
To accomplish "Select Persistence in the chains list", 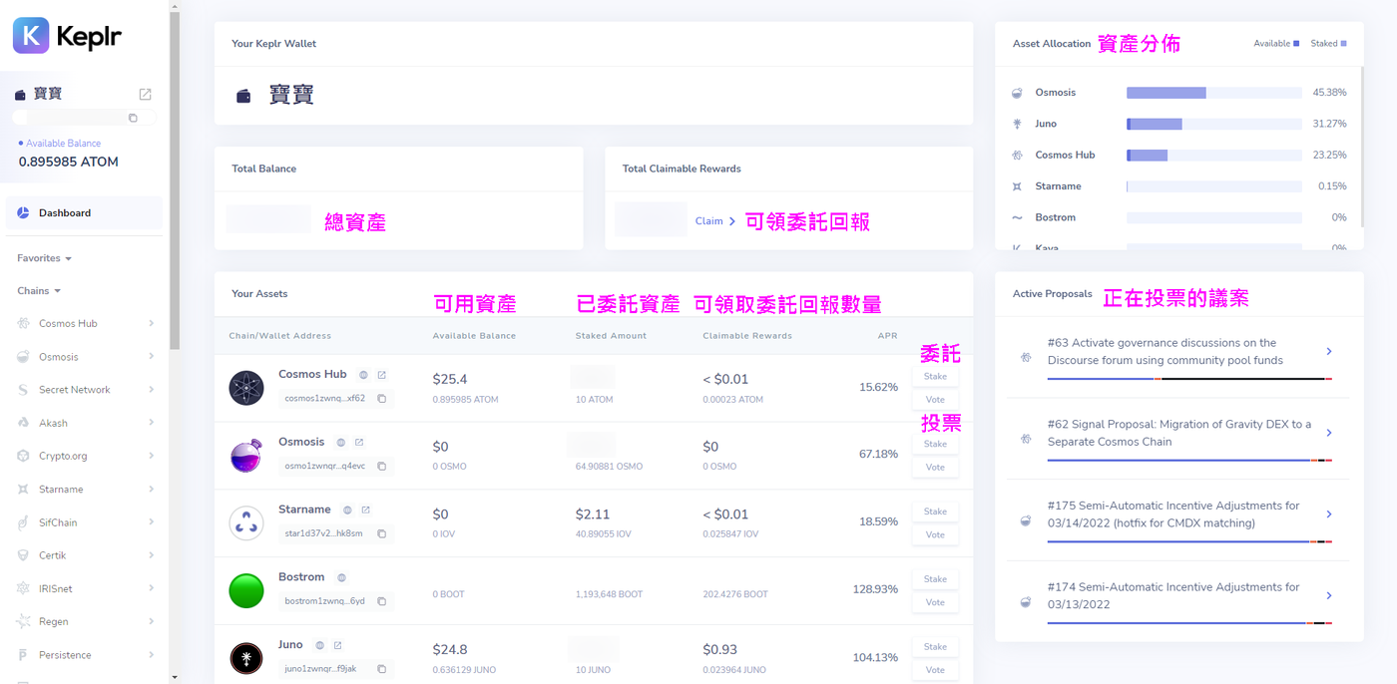I will pos(84,655).
